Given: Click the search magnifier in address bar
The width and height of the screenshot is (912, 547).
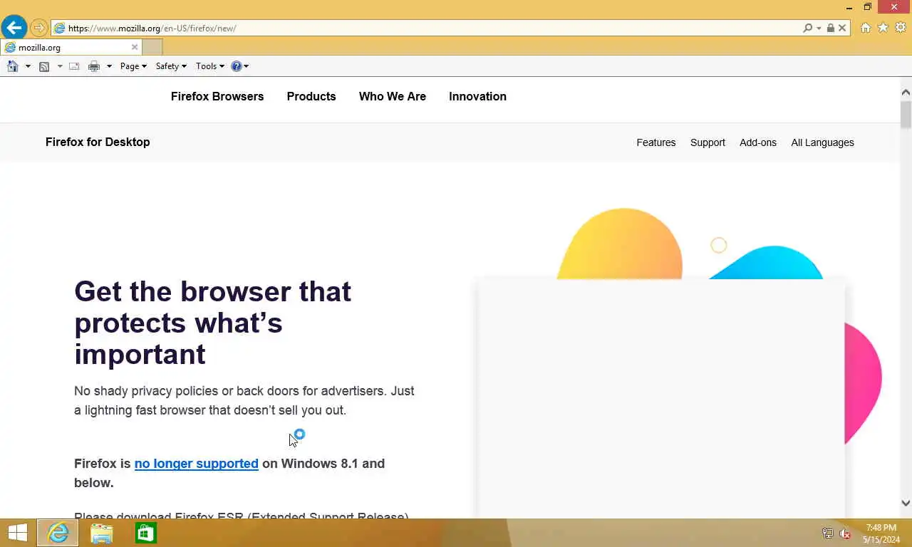Looking at the screenshot, I should pos(807,28).
